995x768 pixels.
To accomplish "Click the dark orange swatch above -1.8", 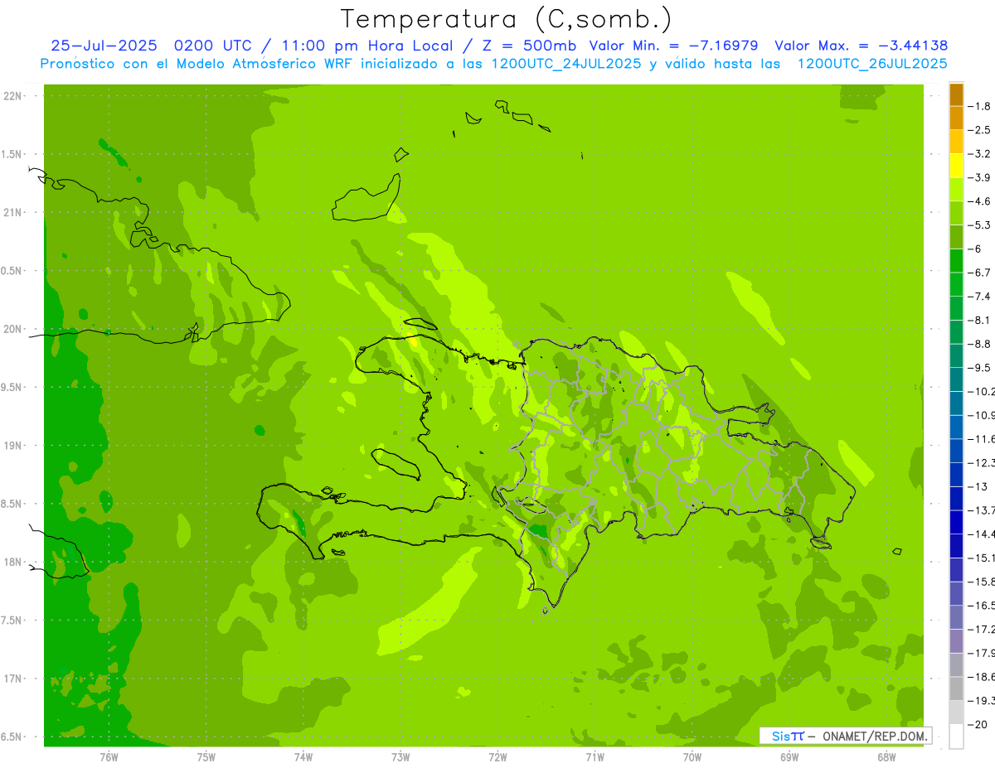I will point(956,94).
